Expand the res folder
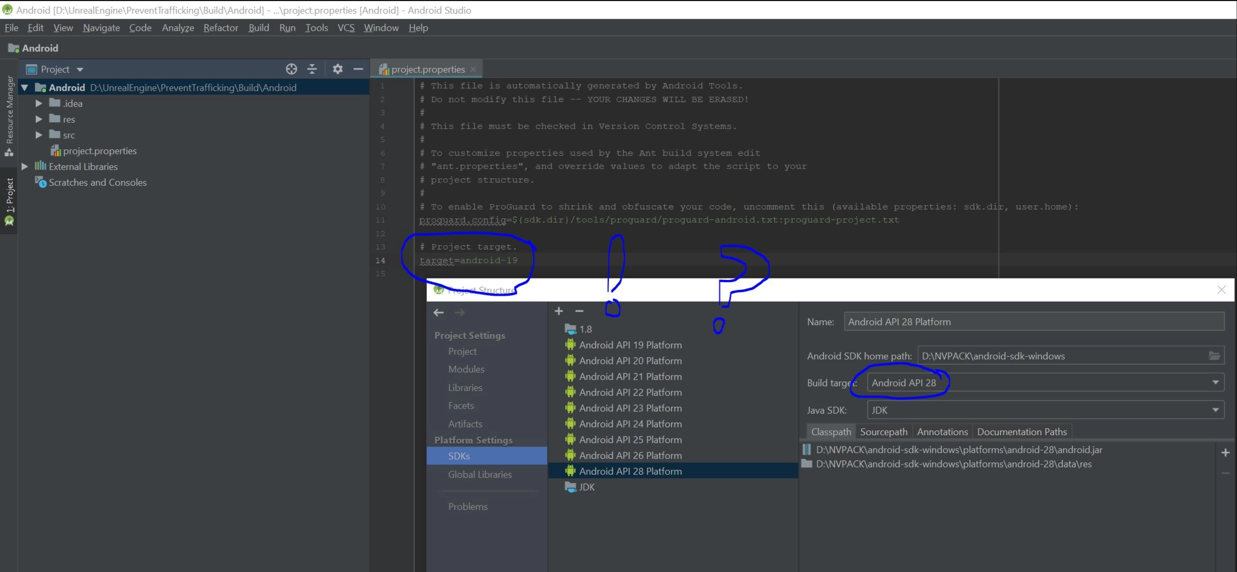 (x=39, y=119)
